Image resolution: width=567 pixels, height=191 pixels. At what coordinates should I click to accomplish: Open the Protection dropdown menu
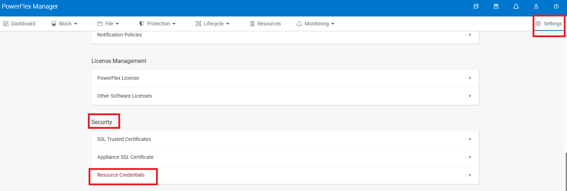coord(157,24)
